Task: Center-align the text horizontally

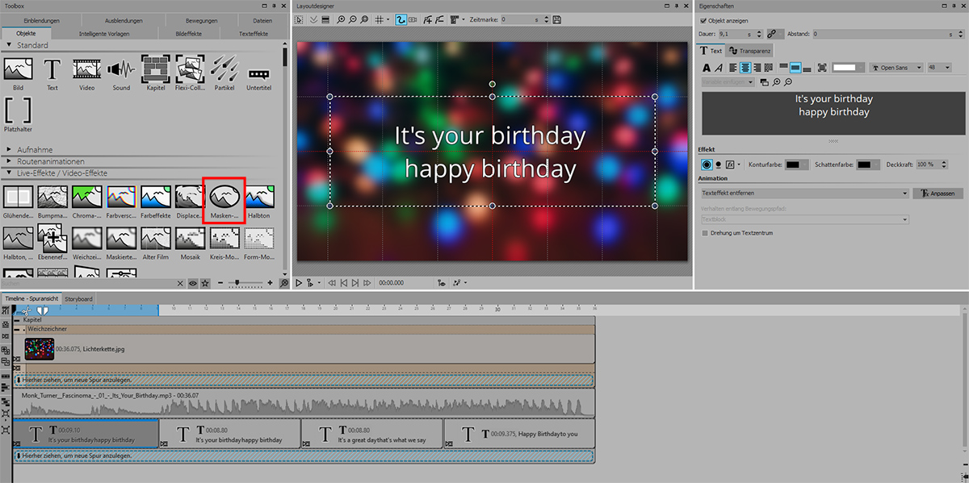Action: pos(746,69)
